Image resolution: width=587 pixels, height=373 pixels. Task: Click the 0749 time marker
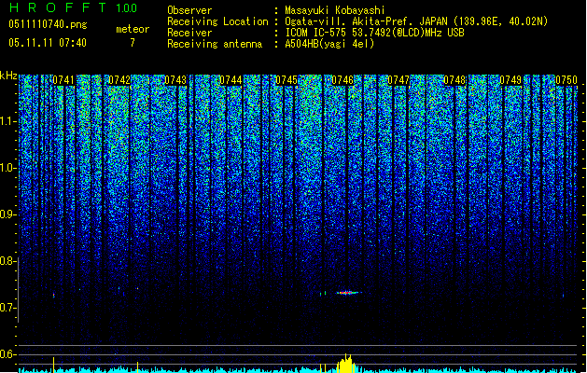(x=510, y=80)
